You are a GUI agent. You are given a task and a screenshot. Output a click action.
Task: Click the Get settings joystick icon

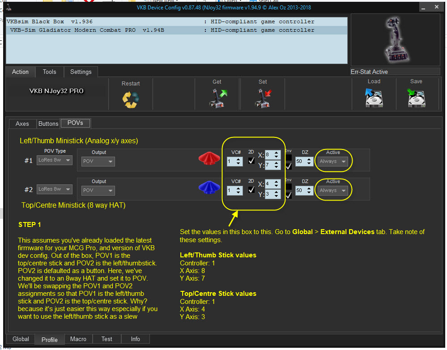point(218,98)
